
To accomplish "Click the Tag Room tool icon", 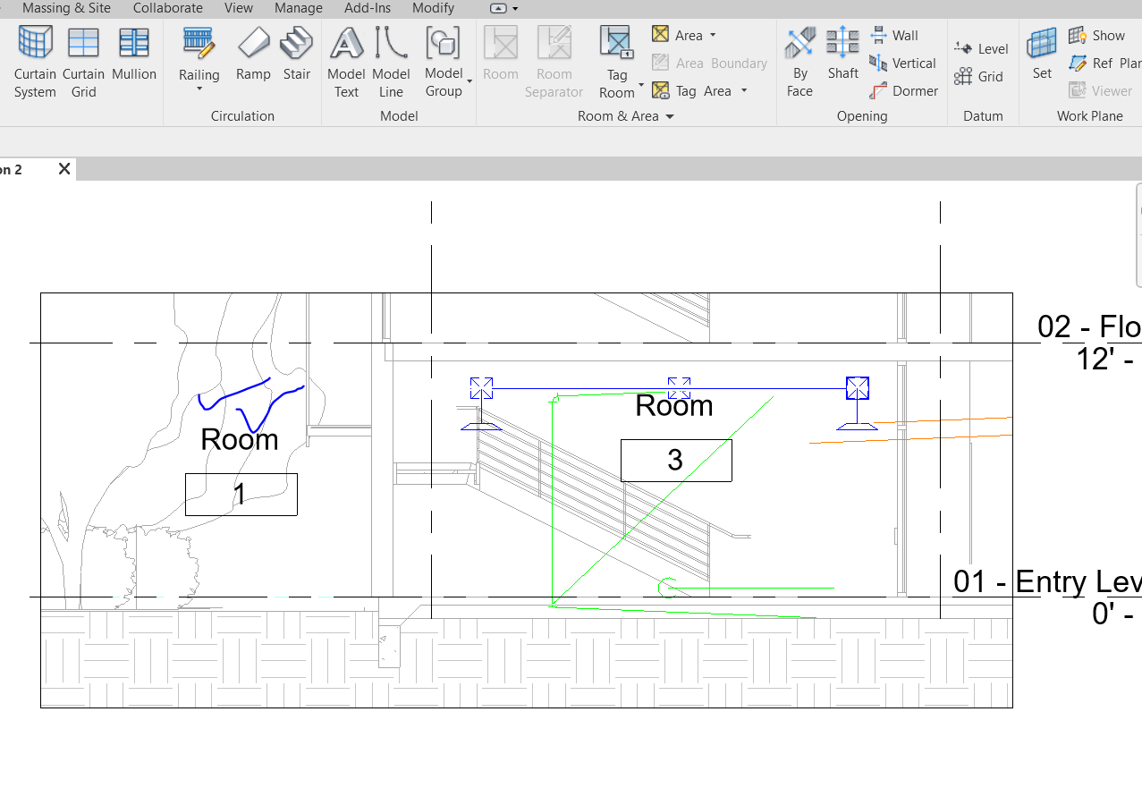I will (x=617, y=42).
